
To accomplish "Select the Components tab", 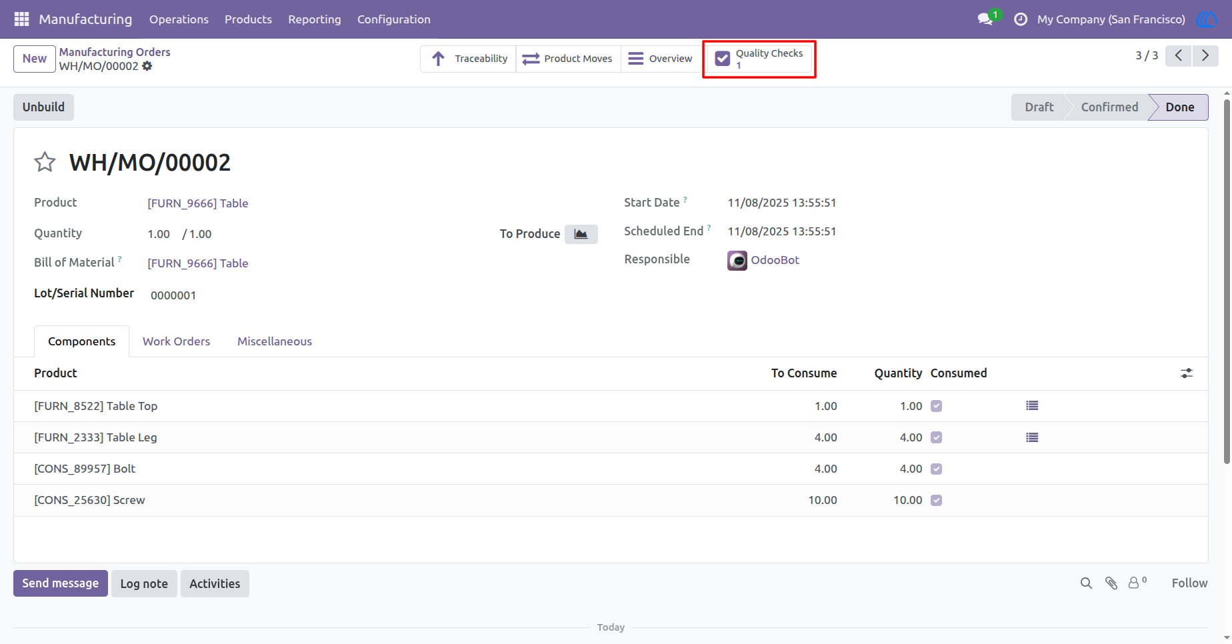I will click(x=81, y=341).
